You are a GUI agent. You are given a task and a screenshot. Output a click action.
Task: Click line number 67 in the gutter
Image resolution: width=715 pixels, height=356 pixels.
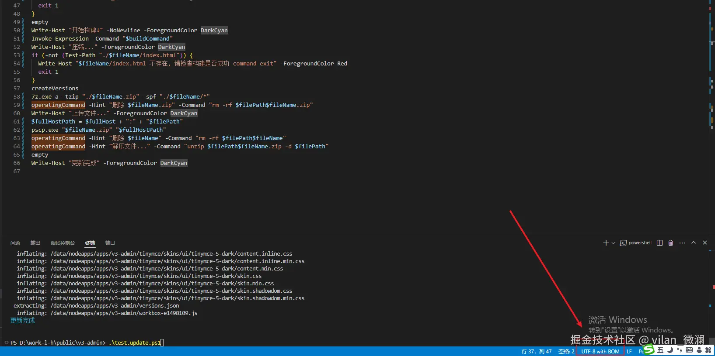tap(17, 171)
